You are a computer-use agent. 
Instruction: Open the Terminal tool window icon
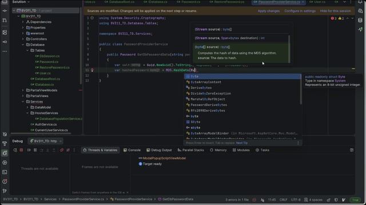click(x=5, y=172)
